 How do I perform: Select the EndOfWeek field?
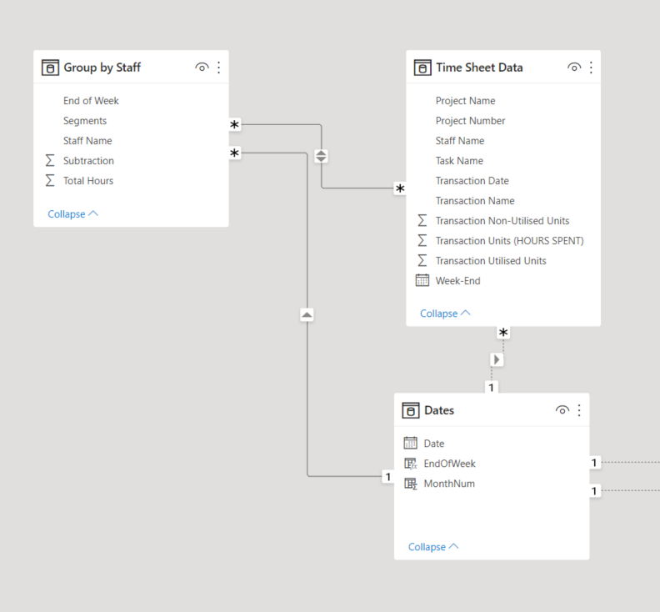coord(449,464)
